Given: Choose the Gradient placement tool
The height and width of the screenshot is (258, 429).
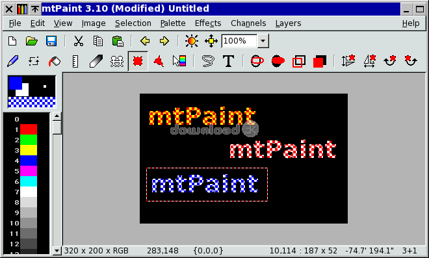Looking at the screenshot, I should (179, 61).
